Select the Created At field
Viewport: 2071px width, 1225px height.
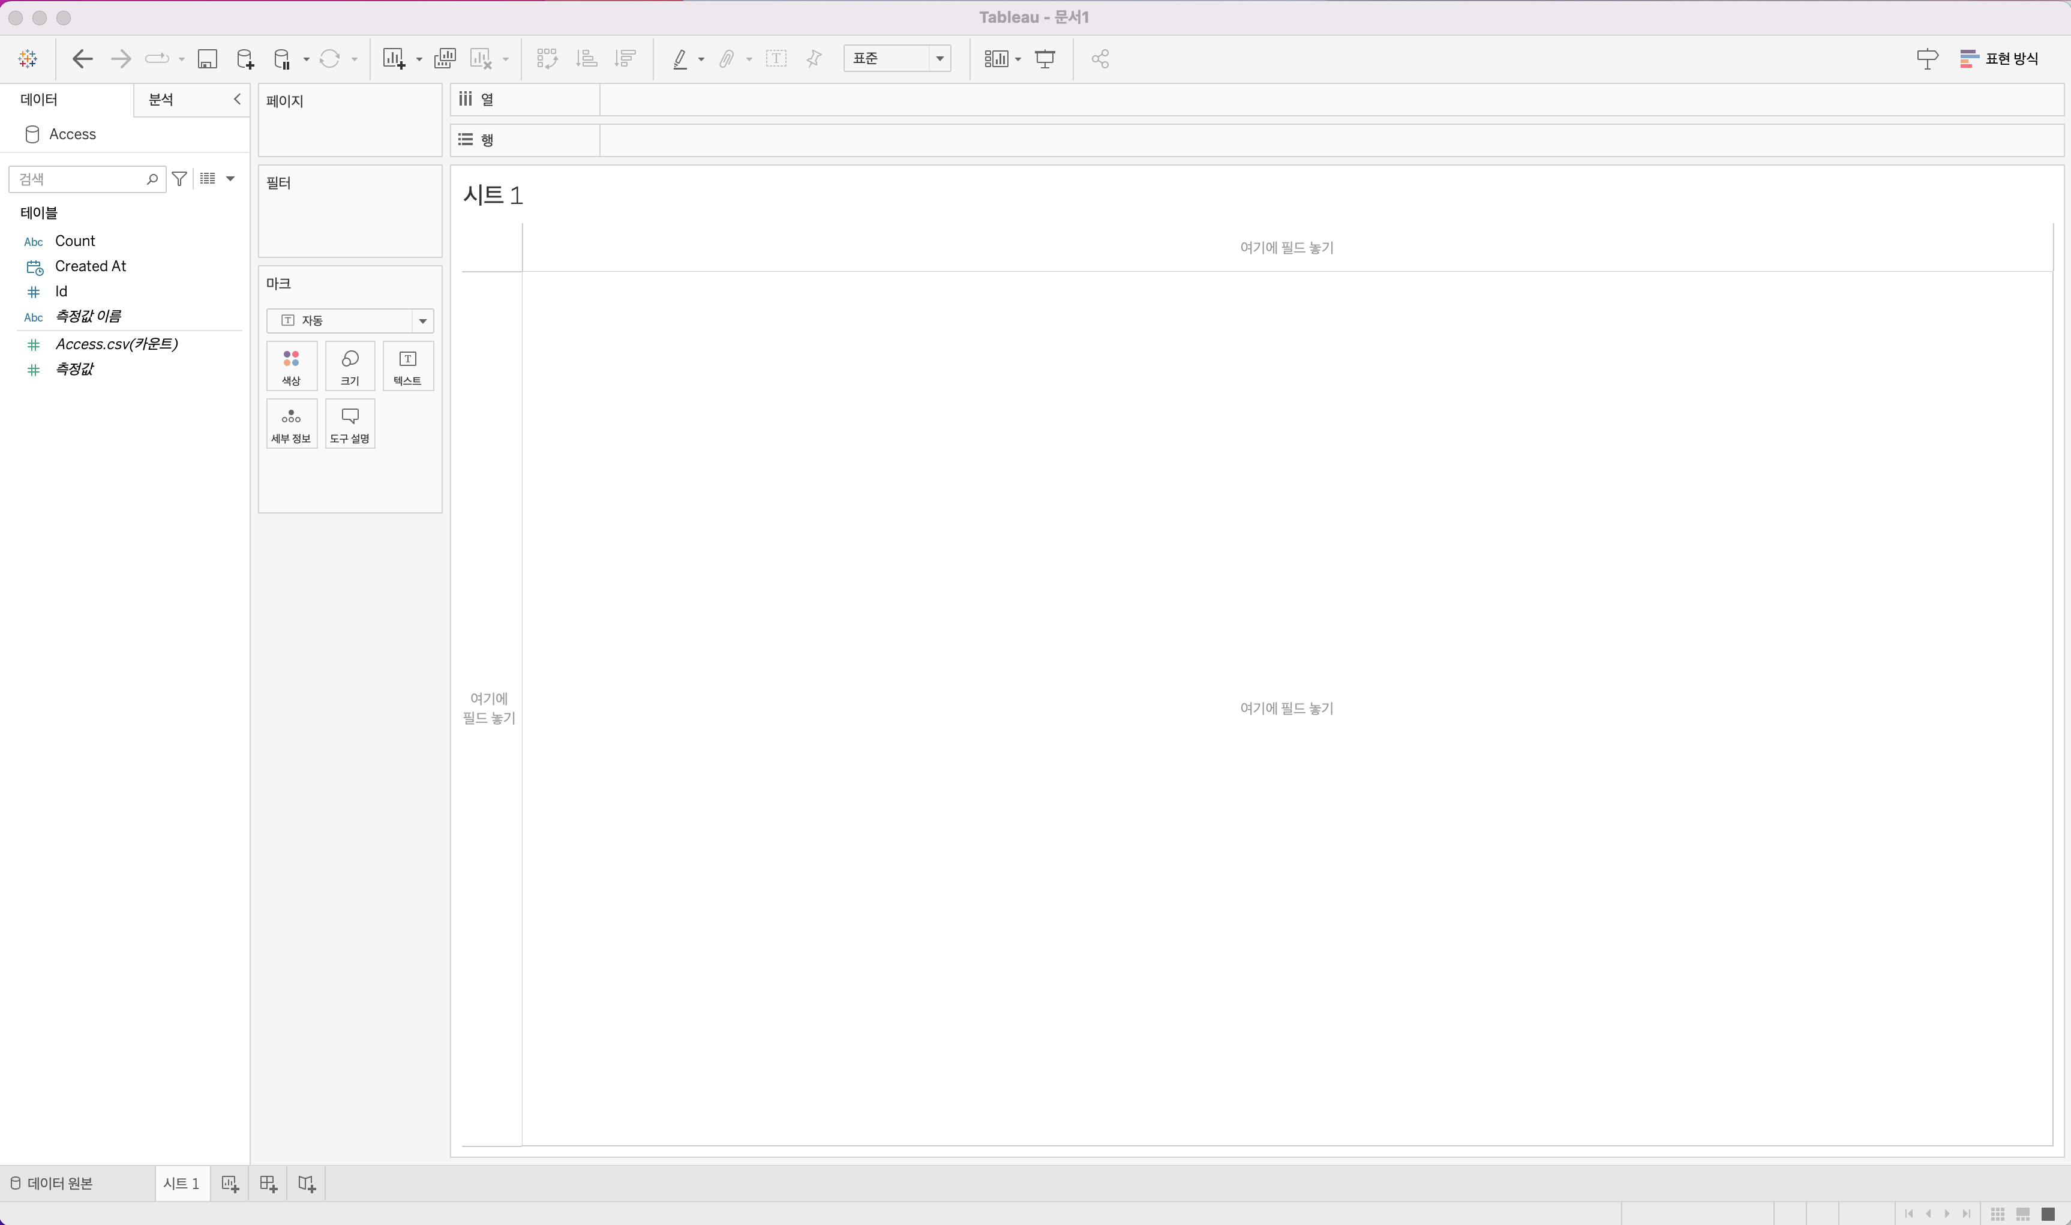click(x=91, y=266)
